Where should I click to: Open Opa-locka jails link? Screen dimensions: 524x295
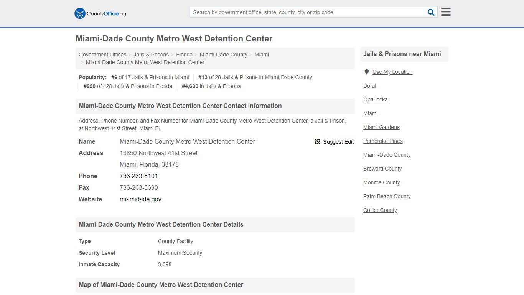click(376, 99)
